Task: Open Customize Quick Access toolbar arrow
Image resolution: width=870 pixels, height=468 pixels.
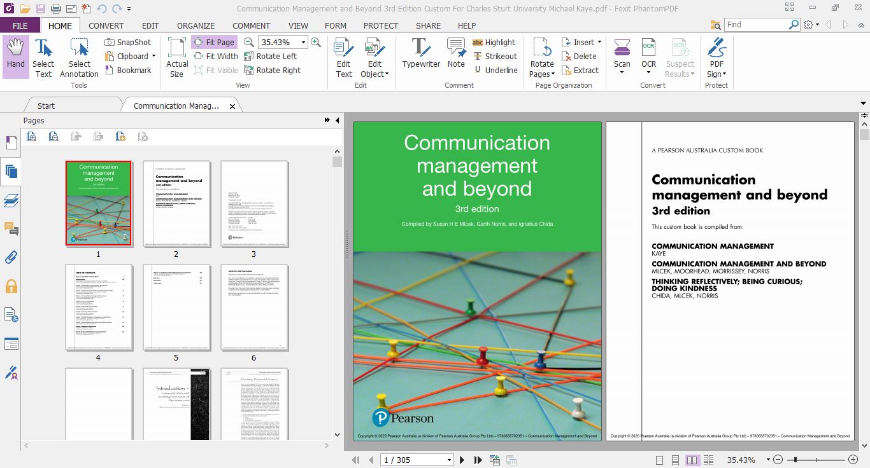Action: [x=129, y=9]
